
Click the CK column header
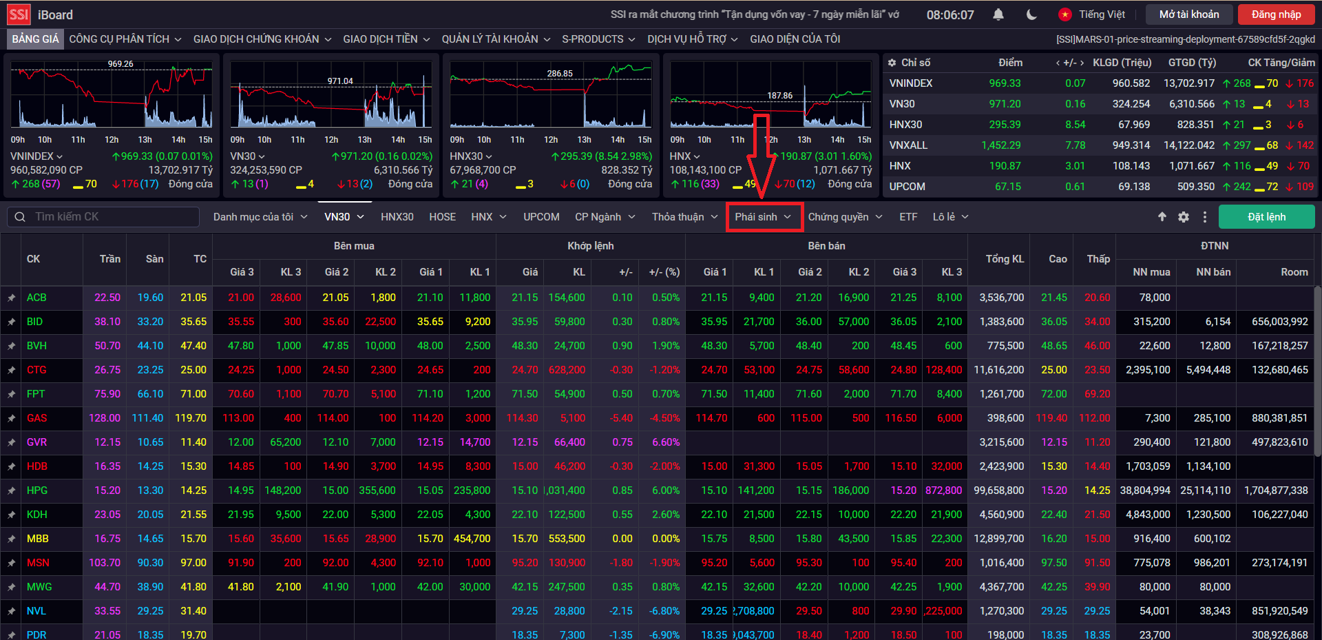(x=33, y=259)
